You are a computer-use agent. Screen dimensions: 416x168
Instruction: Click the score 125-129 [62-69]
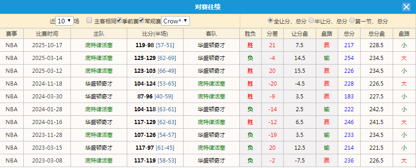pos(155,58)
